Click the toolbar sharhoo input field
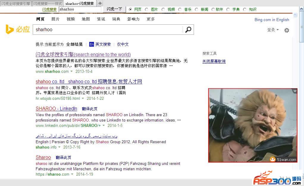The image size is (304, 186). coord(80,9)
